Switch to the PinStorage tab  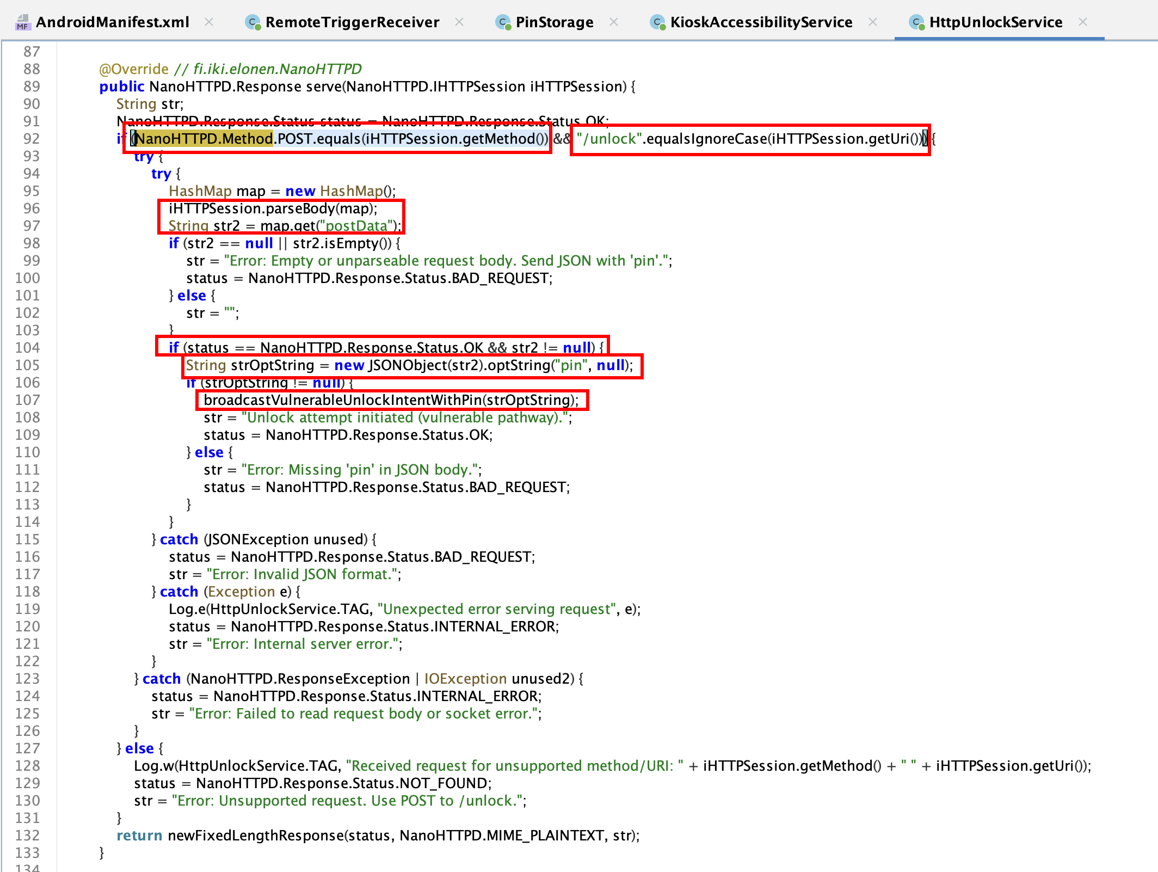click(555, 22)
